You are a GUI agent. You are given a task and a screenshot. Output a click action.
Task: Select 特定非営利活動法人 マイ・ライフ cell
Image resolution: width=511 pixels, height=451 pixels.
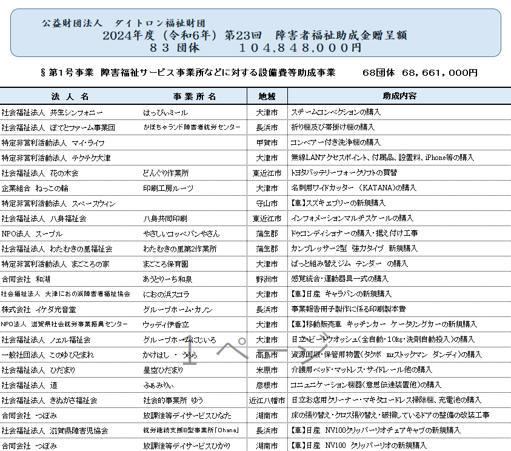[53, 143]
